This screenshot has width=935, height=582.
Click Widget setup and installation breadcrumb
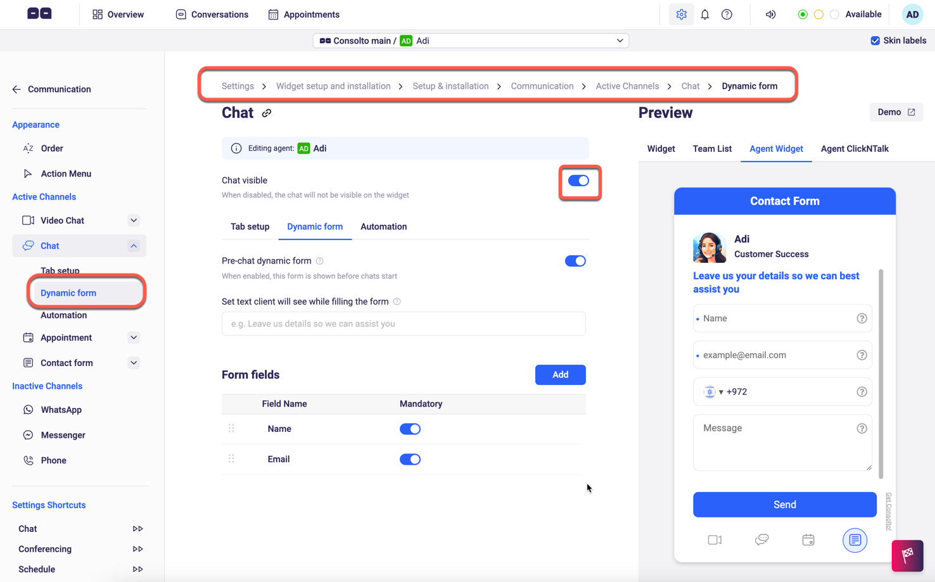(333, 86)
